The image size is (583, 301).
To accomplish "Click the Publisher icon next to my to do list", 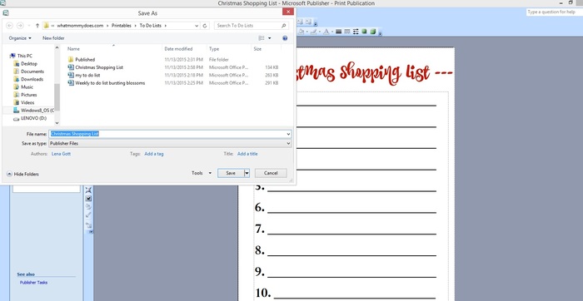I will [x=71, y=75].
